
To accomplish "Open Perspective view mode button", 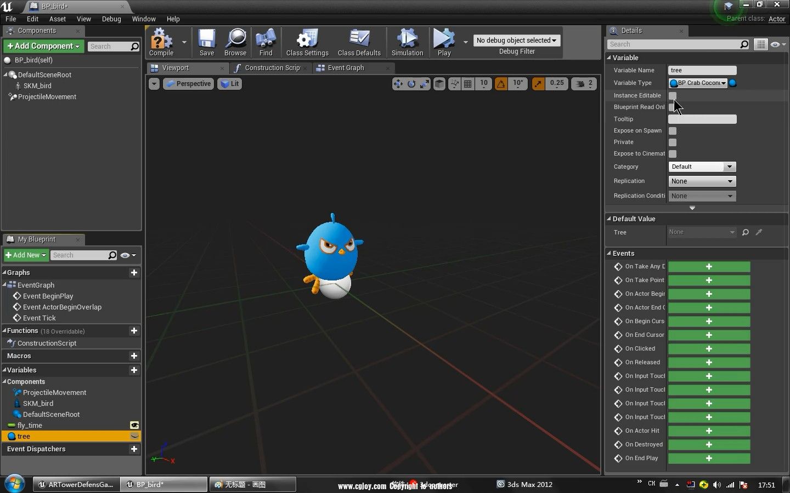I will tap(188, 84).
